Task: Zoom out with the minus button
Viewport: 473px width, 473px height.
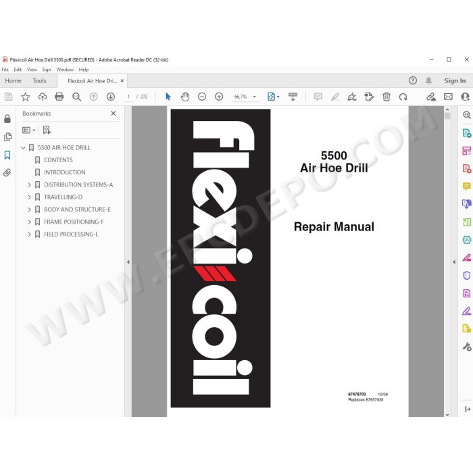Action: pyautogui.click(x=202, y=97)
